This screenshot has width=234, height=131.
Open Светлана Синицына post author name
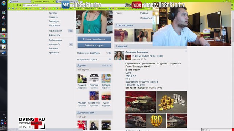coord(137,52)
